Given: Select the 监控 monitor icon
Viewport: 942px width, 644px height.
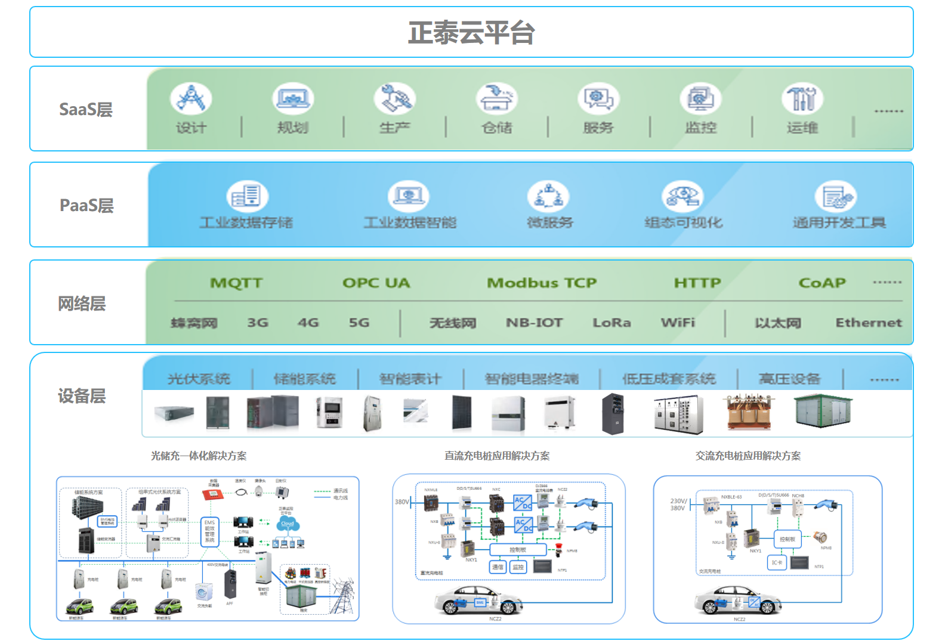Looking at the screenshot, I should [700, 98].
